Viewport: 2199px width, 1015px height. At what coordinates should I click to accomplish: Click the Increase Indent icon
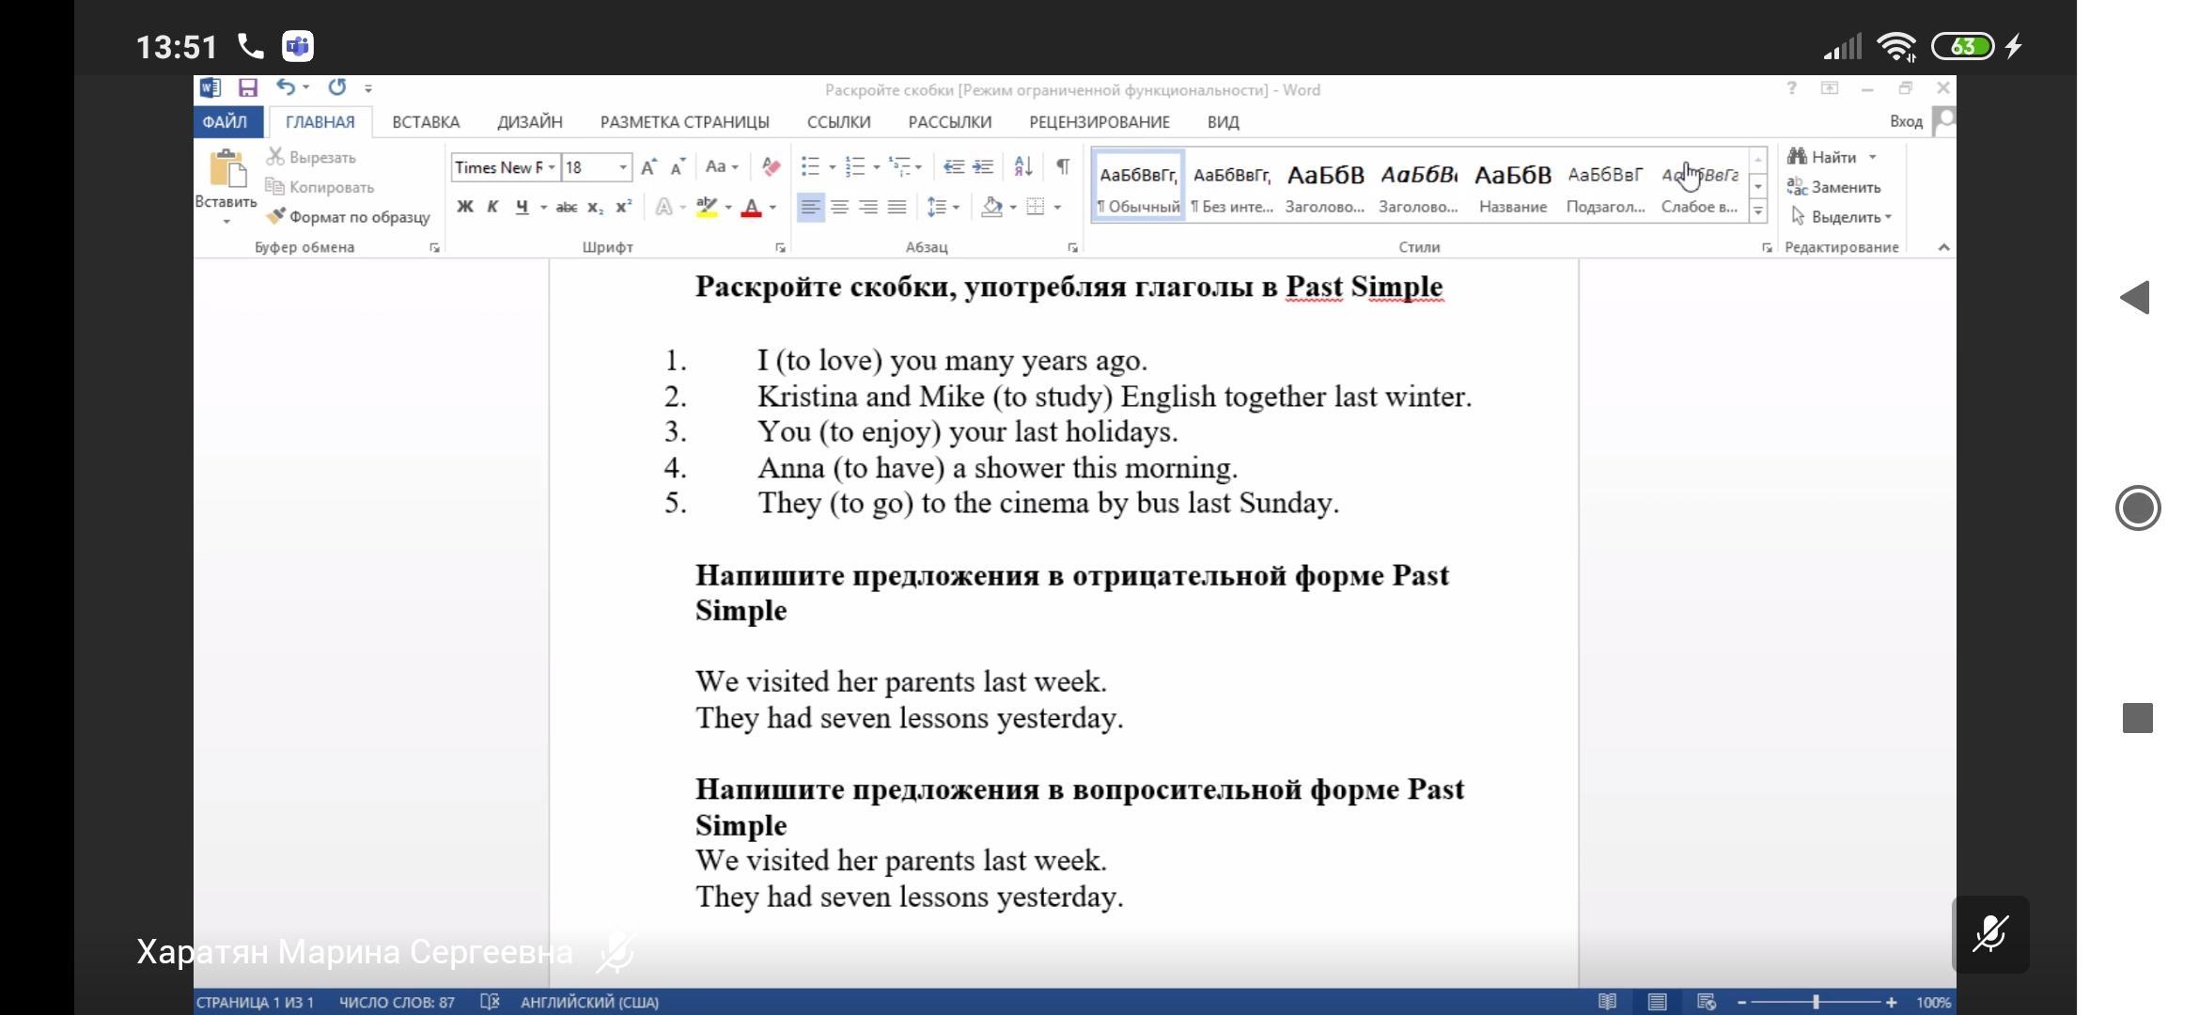(983, 166)
